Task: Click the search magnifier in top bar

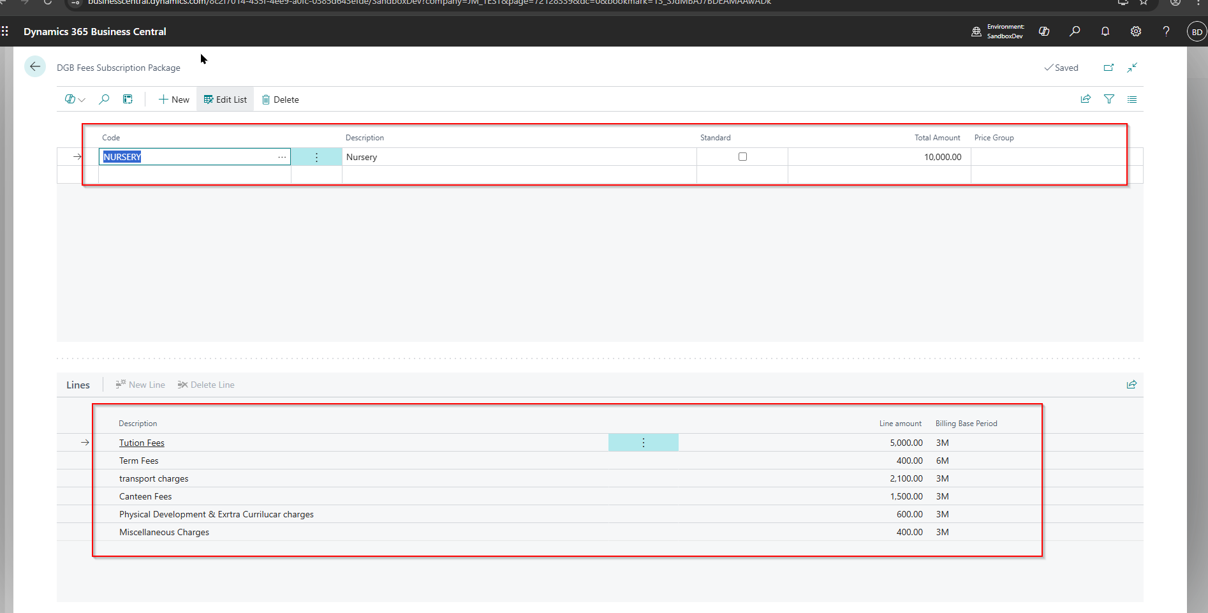Action: point(1075,31)
